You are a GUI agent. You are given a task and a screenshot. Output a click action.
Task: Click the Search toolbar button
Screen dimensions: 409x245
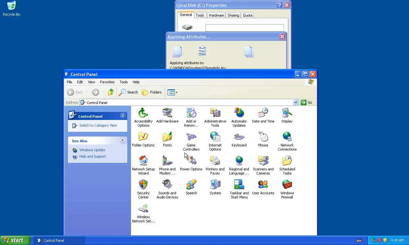128,92
